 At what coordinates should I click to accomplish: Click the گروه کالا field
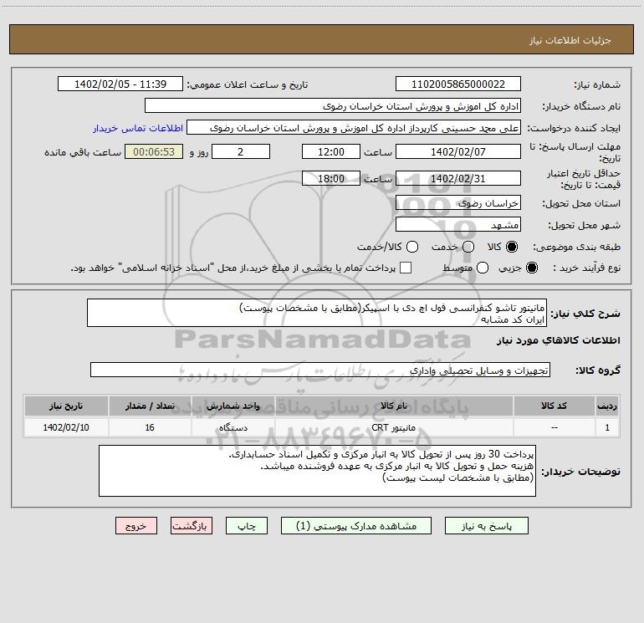pyautogui.click(x=320, y=370)
